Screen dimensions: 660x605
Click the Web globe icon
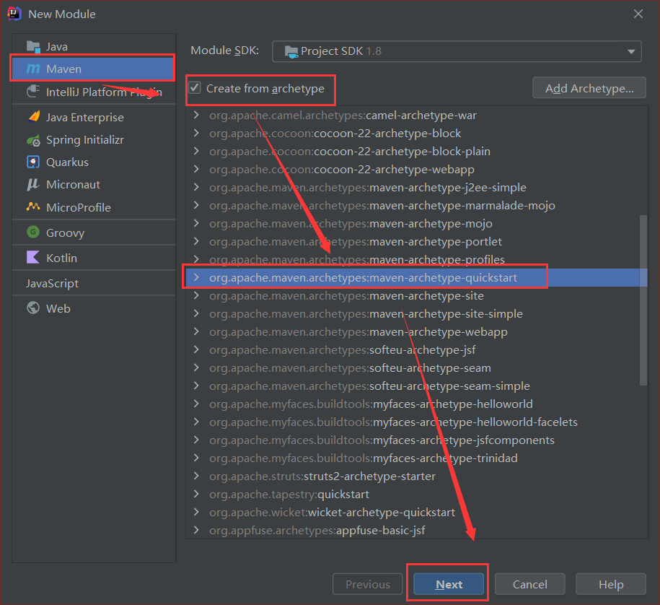[33, 308]
